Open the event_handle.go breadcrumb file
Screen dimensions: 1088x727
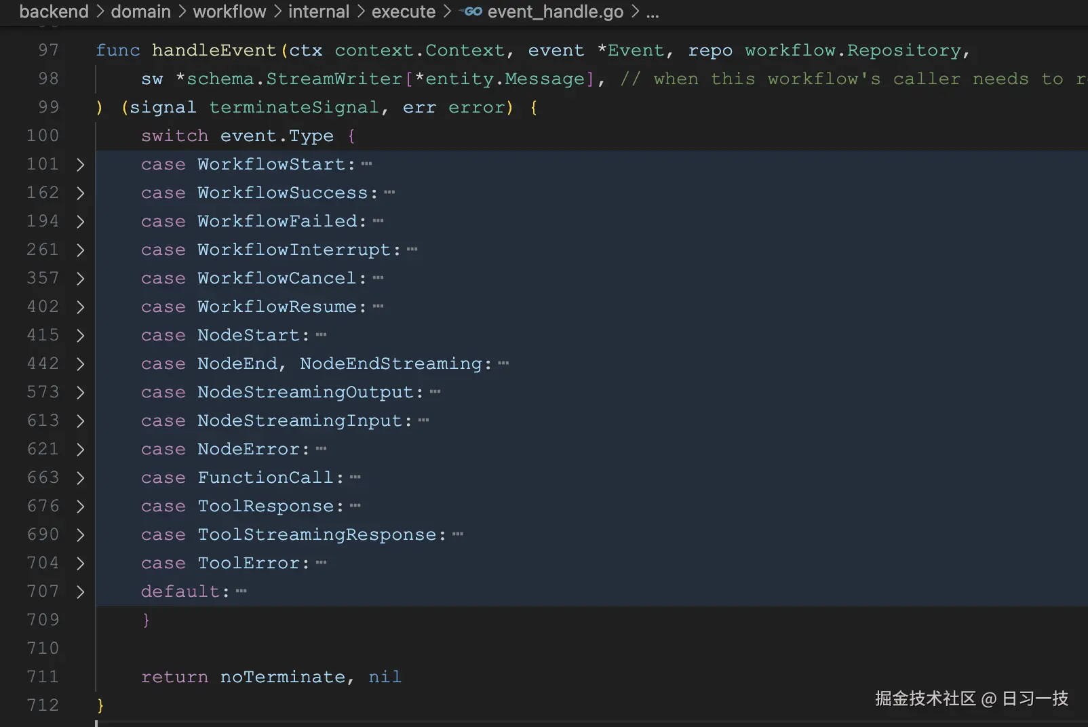[556, 12]
